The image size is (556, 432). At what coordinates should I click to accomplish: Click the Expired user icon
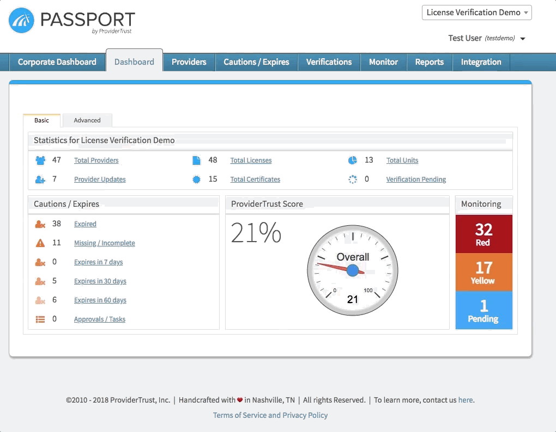40,224
